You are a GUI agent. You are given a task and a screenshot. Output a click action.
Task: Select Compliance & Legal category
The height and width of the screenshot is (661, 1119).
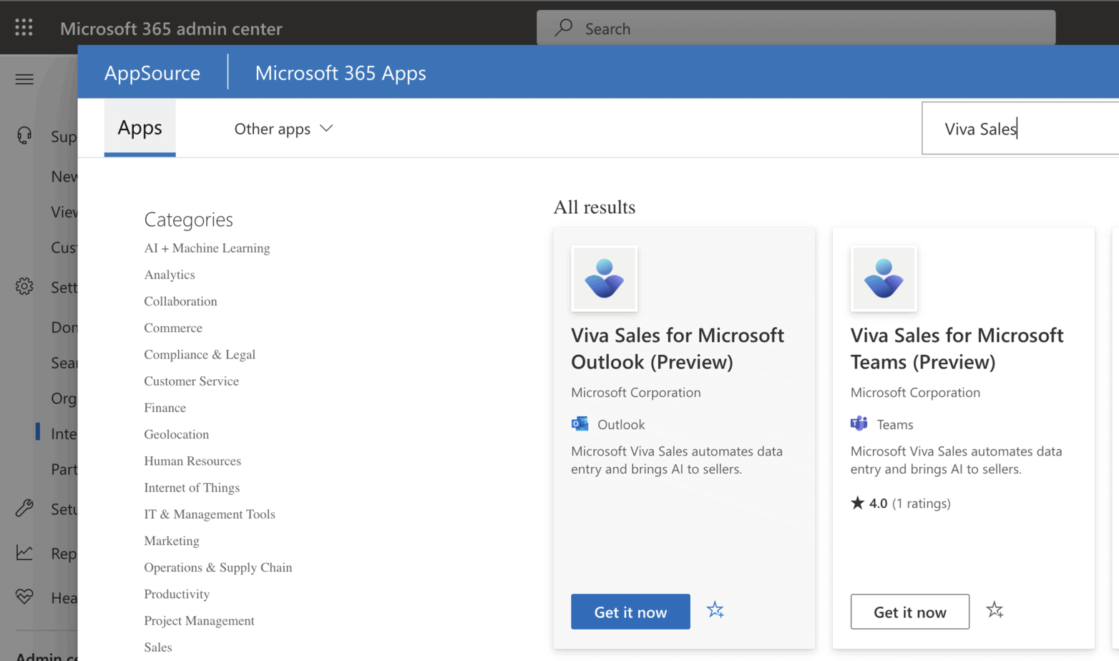coord(200,354)
